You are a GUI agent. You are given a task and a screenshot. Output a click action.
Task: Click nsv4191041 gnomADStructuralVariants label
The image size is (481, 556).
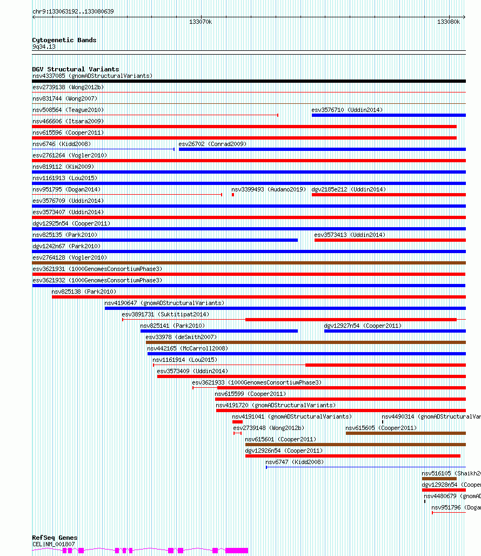292,416
